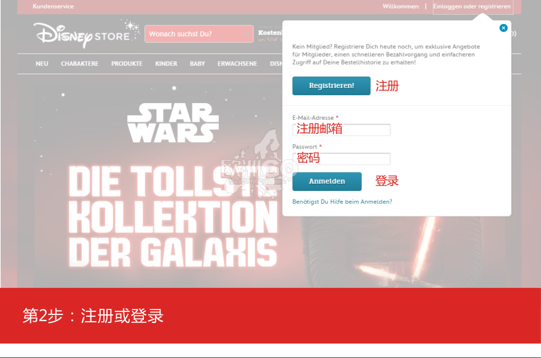Open the PRODUKTE menu
Image resolution: width=541 pixels, height=358 pixels.
127,64
